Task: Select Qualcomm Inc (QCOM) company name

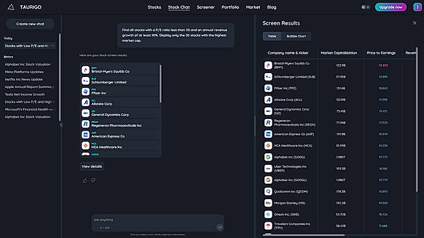Action: tap(291, 191)
